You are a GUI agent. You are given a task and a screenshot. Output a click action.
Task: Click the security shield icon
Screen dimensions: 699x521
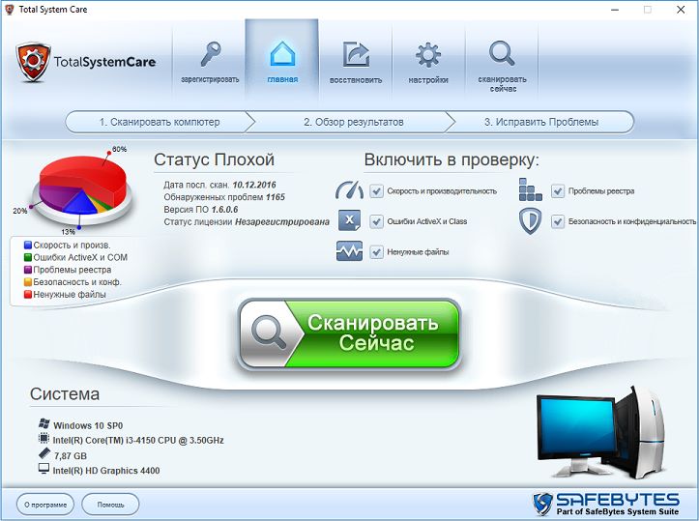click(x=531, y=221)
